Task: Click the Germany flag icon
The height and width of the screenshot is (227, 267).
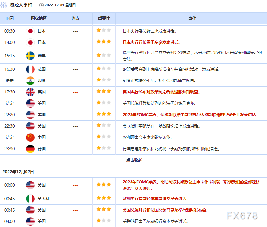Action: [x=30, y=149]
